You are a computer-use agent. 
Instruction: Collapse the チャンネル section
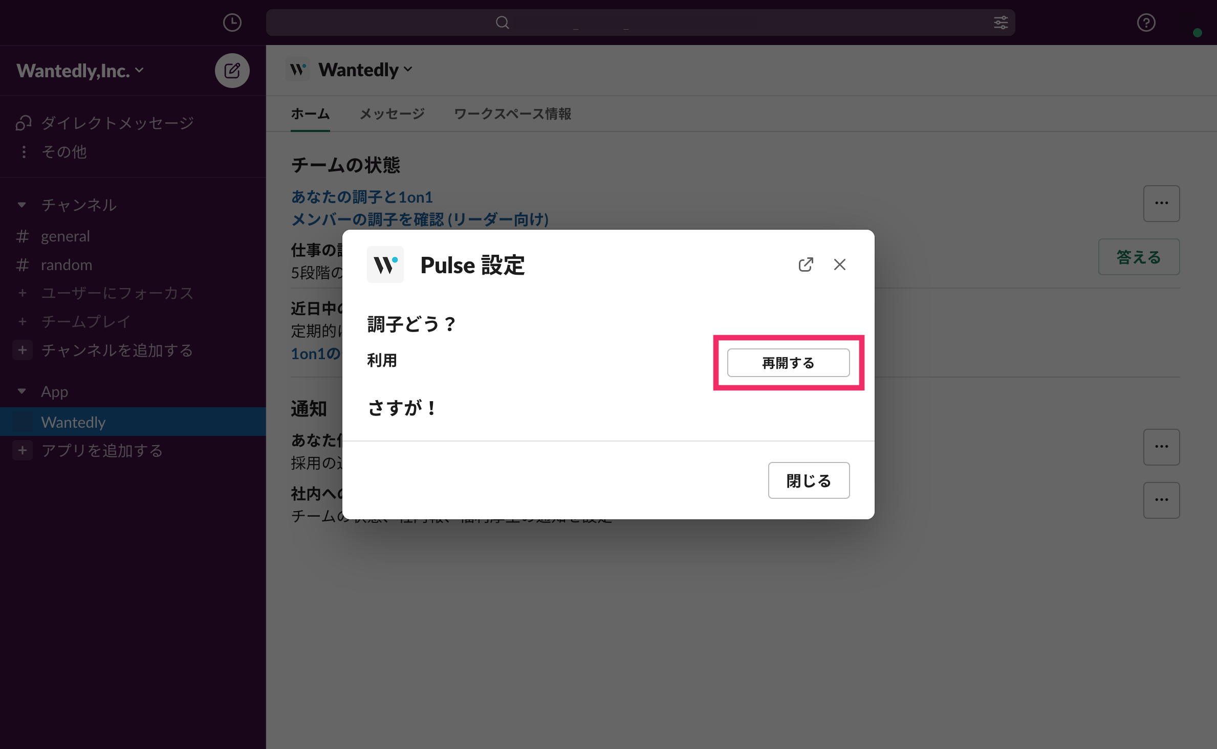[x=21, y=205]
